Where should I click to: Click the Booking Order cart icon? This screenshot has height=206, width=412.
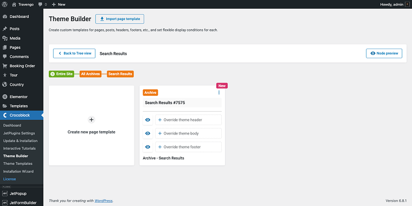click(x=5, y=66)
